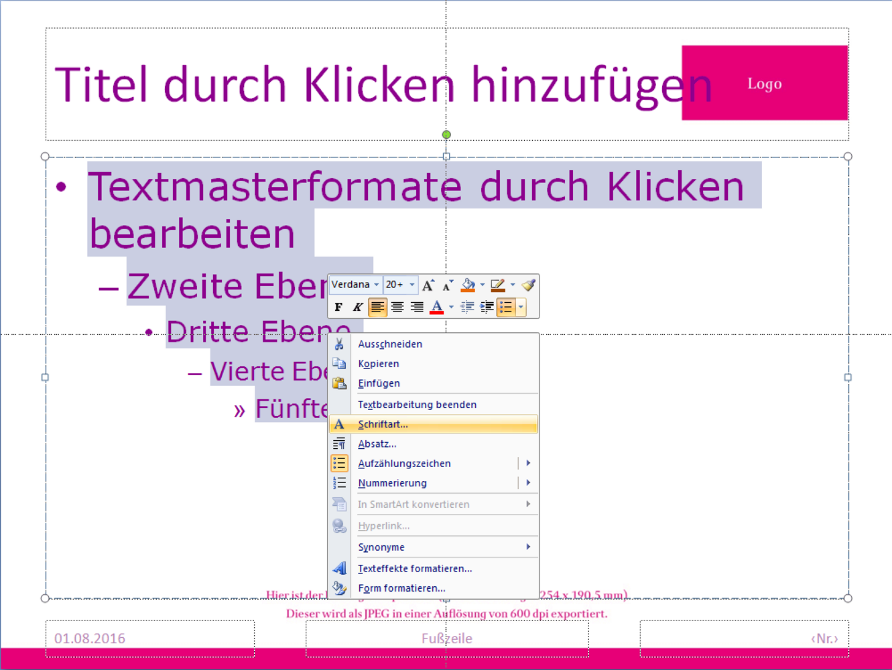Click Textbearbeitung beenden
The height and width of the screenshot is (670, 892).
pyautogui.click(x=417, y=405)
